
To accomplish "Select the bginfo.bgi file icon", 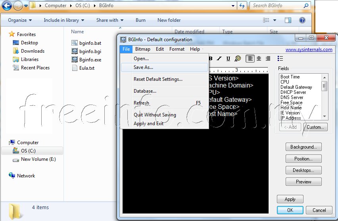I will [75, 51].
